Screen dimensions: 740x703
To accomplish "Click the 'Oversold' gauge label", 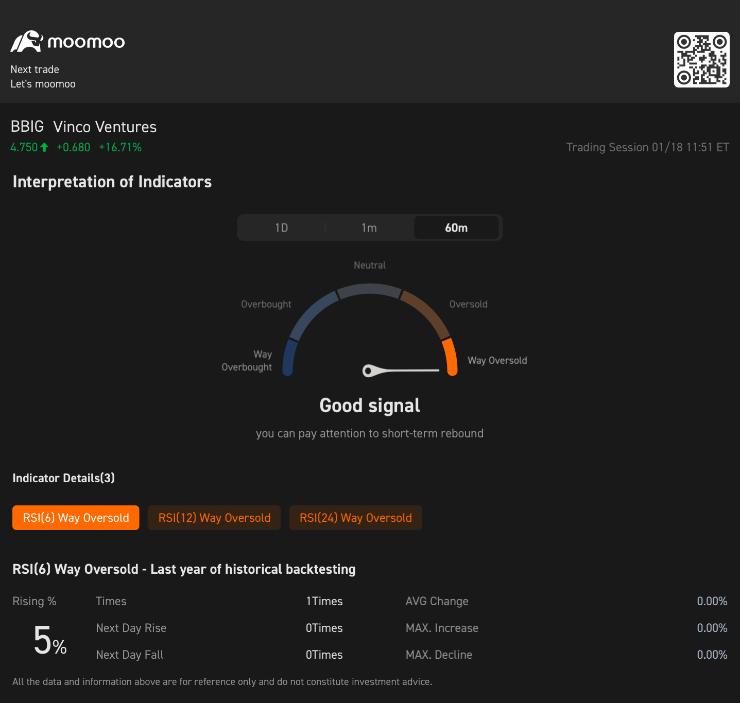I will [x=469, y=305].
